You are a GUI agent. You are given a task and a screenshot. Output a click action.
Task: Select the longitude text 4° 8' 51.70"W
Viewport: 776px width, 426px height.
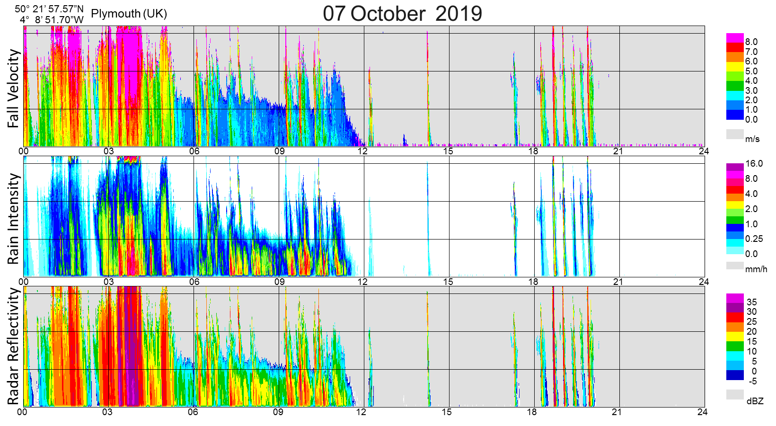[x=52, y=20]
